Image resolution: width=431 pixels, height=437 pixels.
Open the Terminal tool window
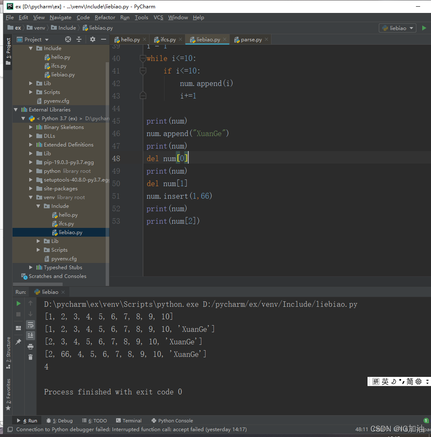(129, 421)
